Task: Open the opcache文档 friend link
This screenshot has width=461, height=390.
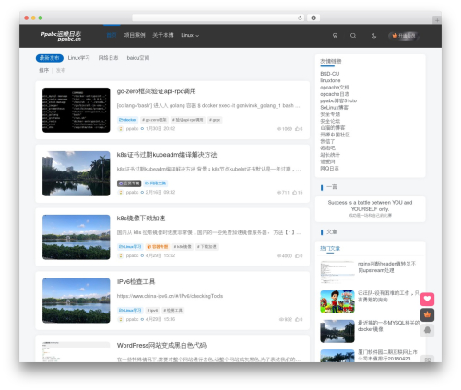Action: tap(335, 88)
